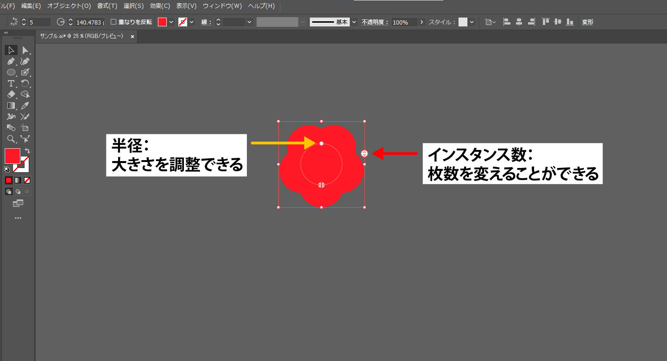Open the ウィンドウ(W) menu
Image resolution: width=667 pixels, height=361 pixels.
tap(222, 6)
